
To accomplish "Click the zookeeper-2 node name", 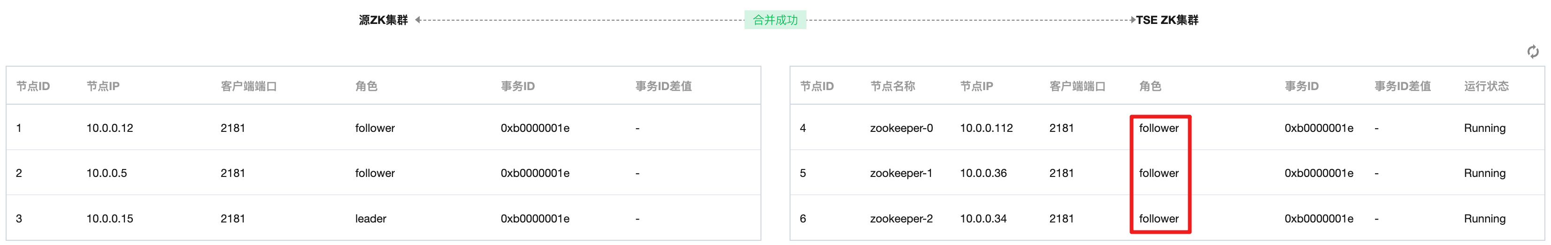I will click(x=901, y=219).
